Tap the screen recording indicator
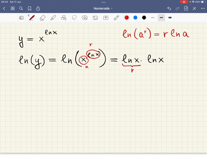The image size is (207, 155). point(184,2)
